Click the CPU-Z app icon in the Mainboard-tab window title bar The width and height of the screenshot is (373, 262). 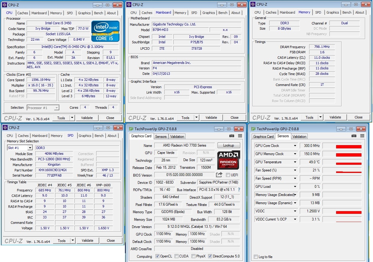point(129,4)
